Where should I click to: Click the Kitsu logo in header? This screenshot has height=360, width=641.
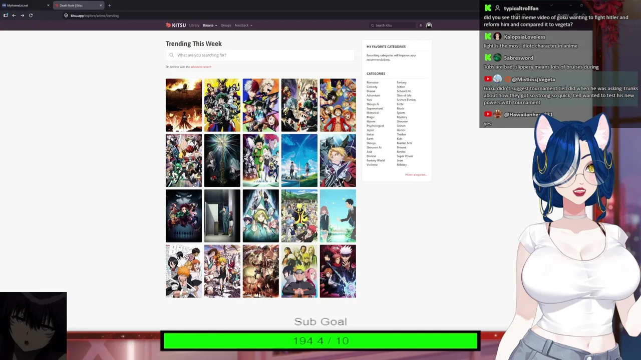(x=176, y=25)
